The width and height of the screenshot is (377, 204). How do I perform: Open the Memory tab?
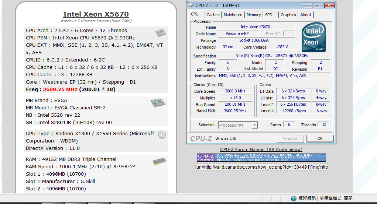click(x=253, y=15)
